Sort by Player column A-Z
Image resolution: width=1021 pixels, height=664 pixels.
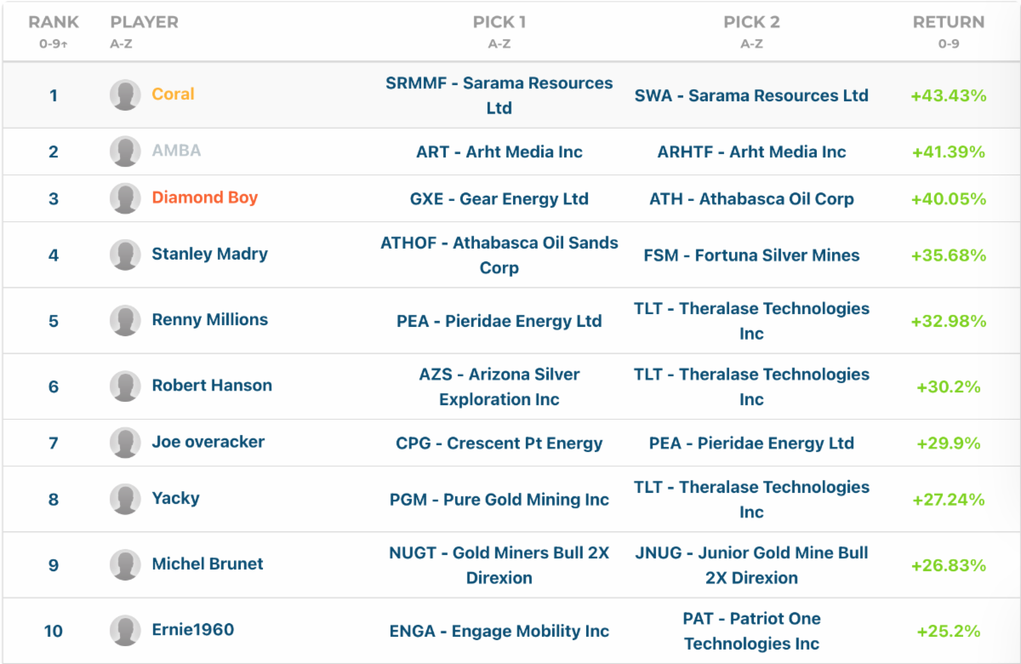pyautogui.click(x=144, y=23)
